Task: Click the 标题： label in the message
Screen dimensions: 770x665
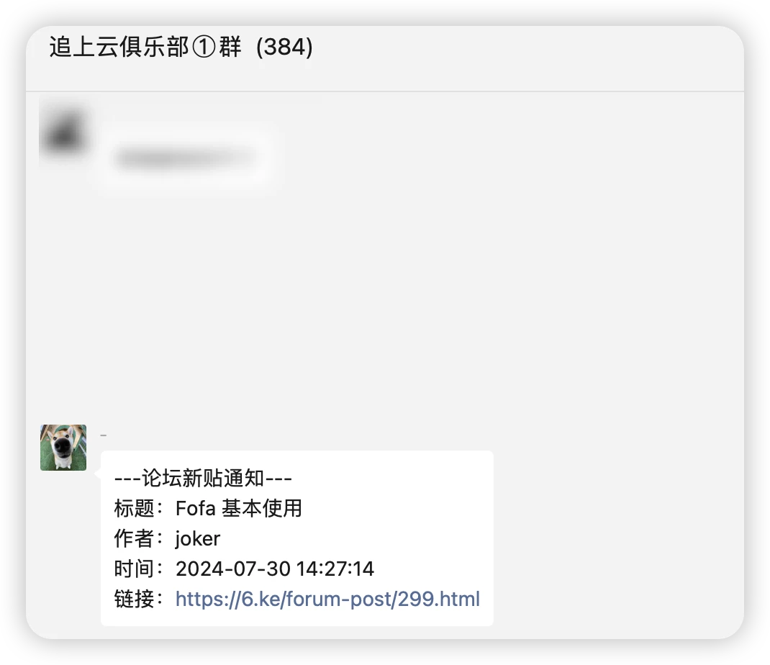Action: 139,508
